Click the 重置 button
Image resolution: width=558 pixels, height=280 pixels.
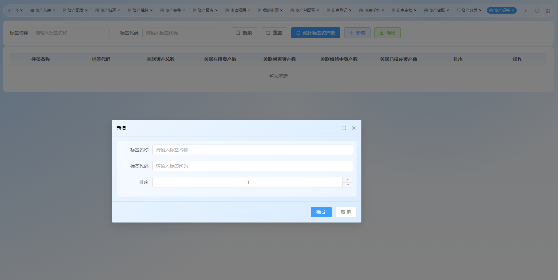click(x=274, y=33)
